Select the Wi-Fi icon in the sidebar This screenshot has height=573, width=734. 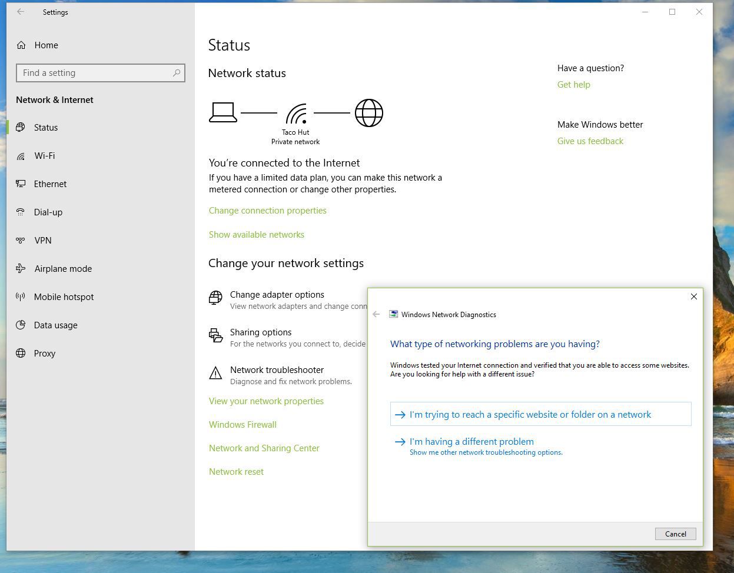tap(21, 156)
